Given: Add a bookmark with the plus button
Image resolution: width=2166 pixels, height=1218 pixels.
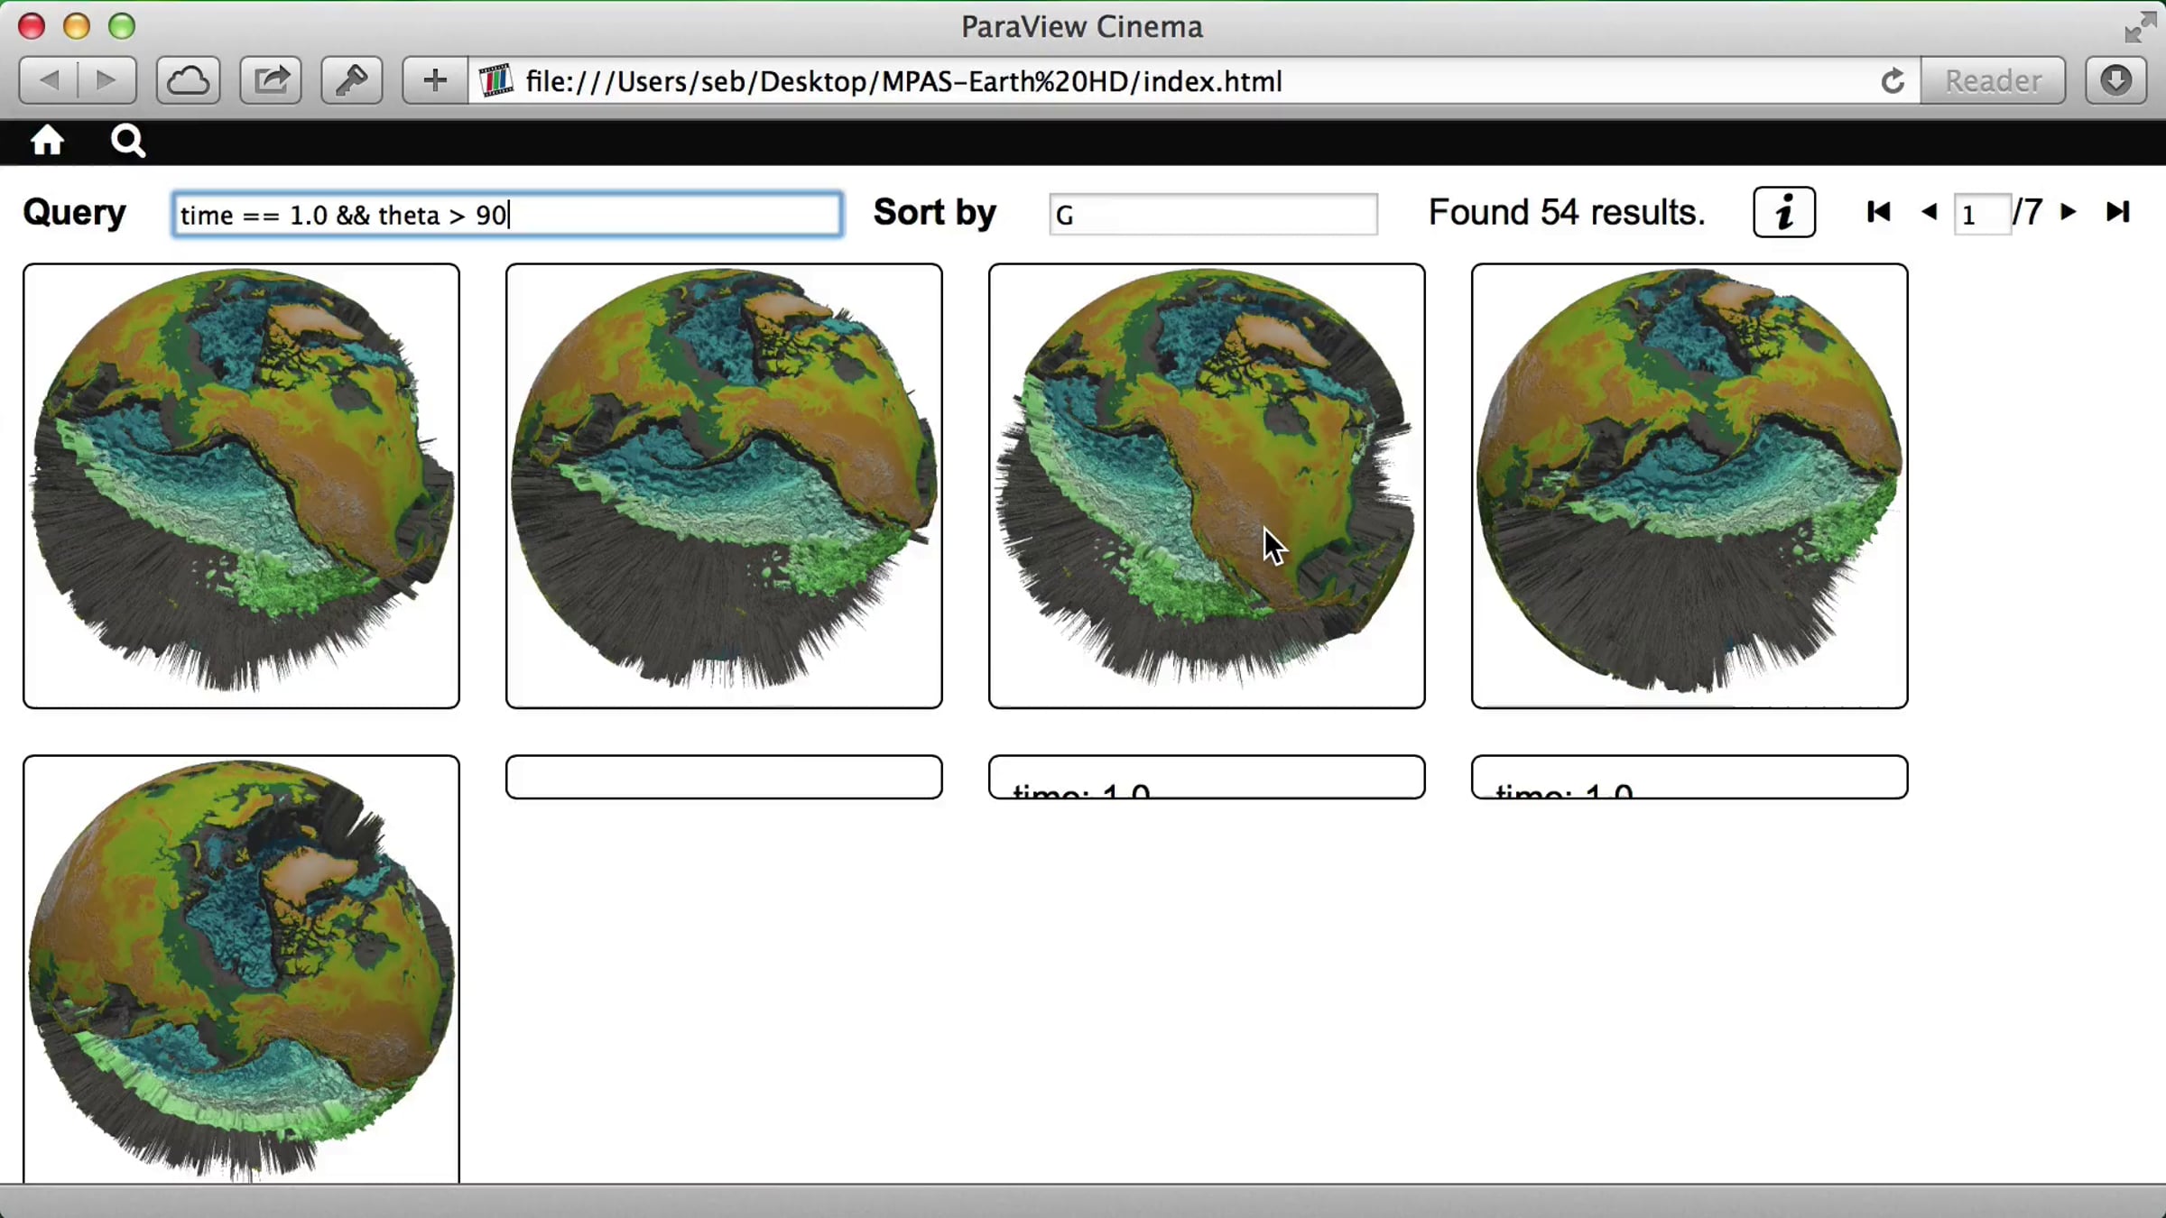Looking at the screenshot, I should tap(435, 81).
